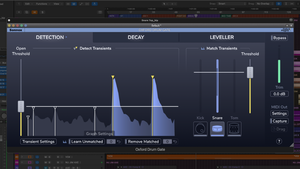Click the list view icon in Logic toolbar

74,4
